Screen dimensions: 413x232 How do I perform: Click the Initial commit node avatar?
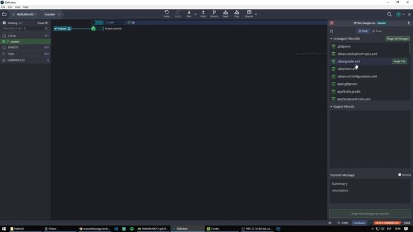click(93, 28)
